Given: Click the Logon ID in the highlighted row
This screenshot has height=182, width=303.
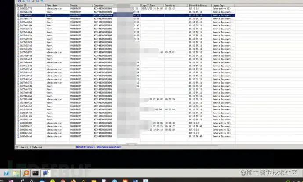Looking at the screenshot, I should (x=26, y=15).
